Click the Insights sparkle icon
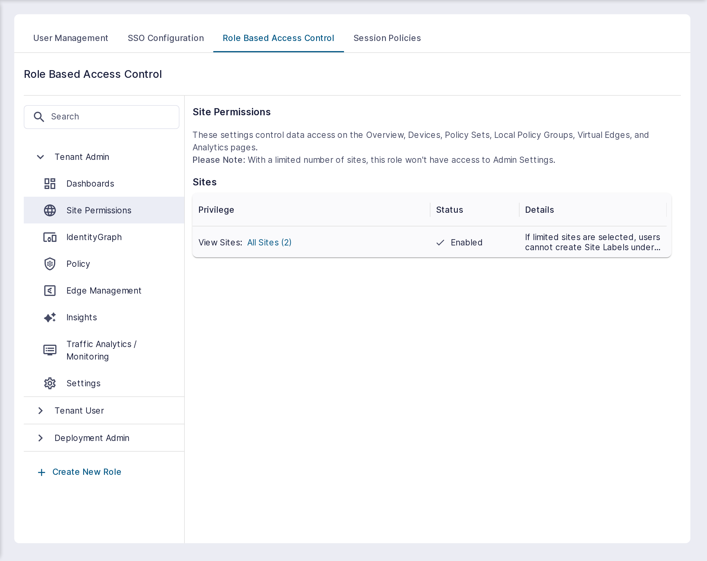The width and height of the screenshot is (707, 561). tap(50, 317)
